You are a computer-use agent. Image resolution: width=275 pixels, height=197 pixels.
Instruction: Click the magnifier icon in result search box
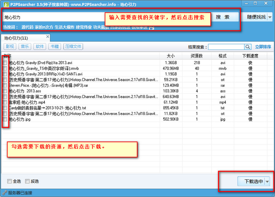247,47
